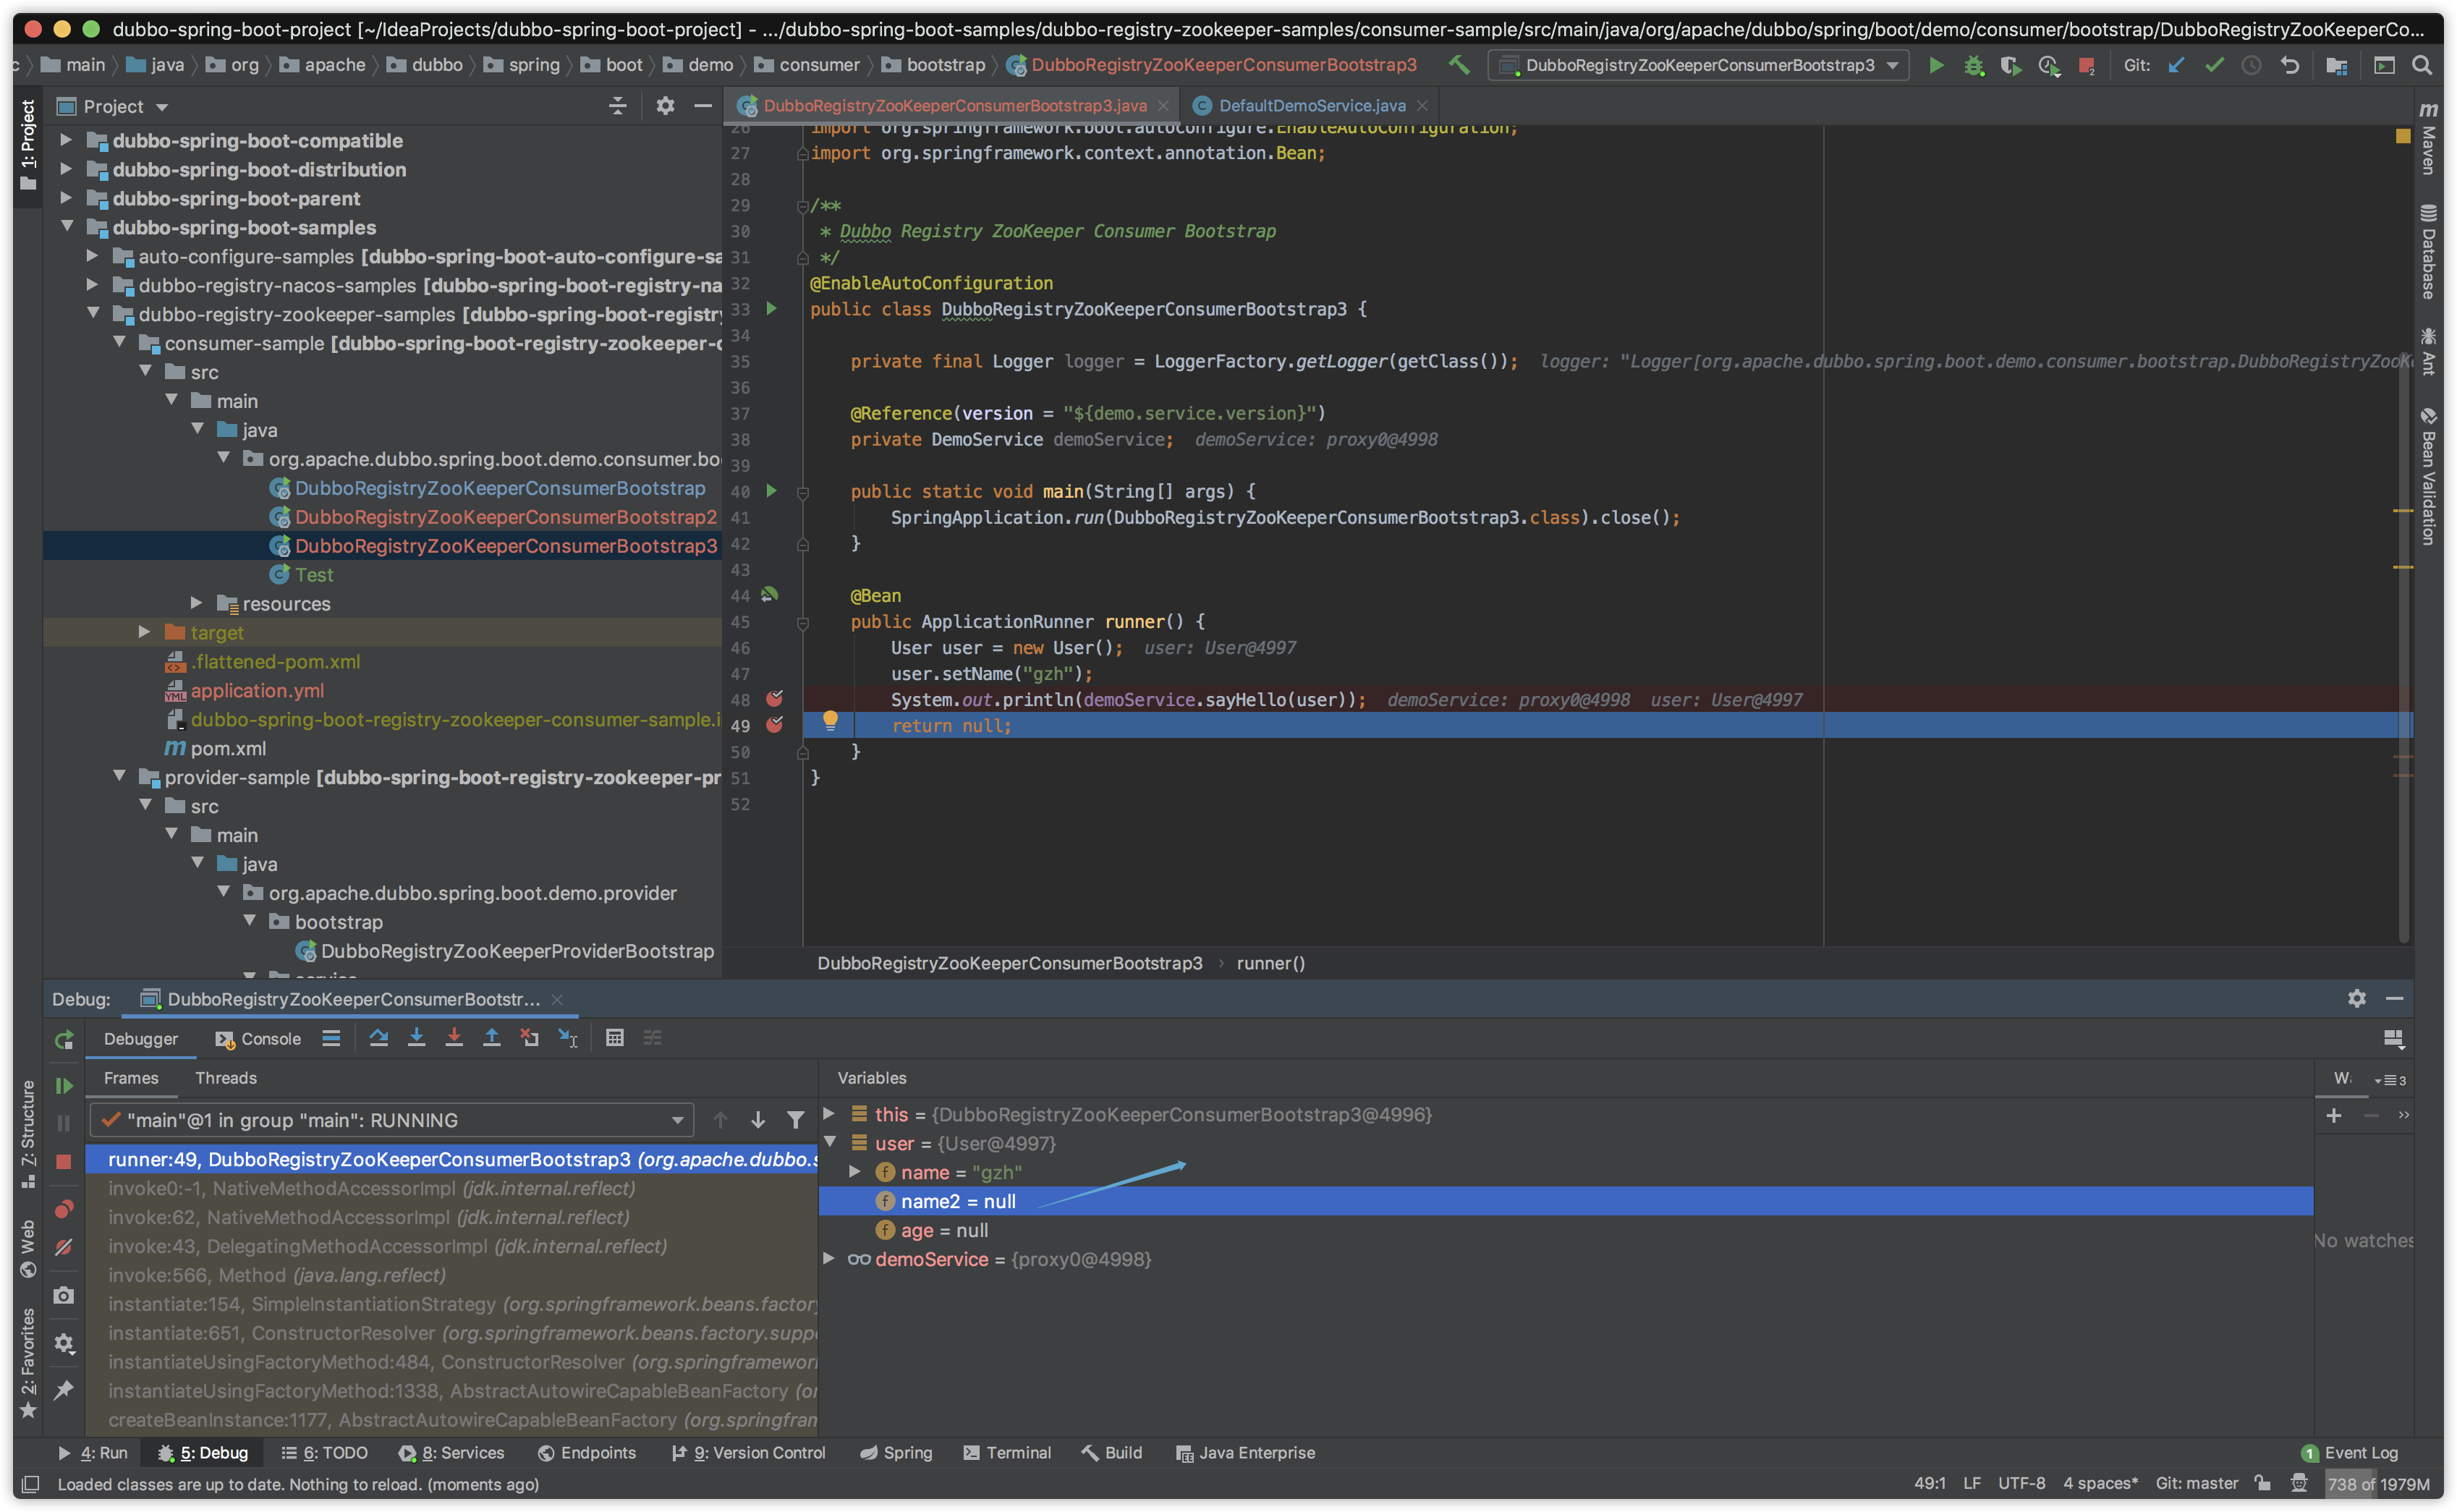2457x1512 pixels.
Task: Expand the 'this' variable node
Action: click(x=829, y=1114)
